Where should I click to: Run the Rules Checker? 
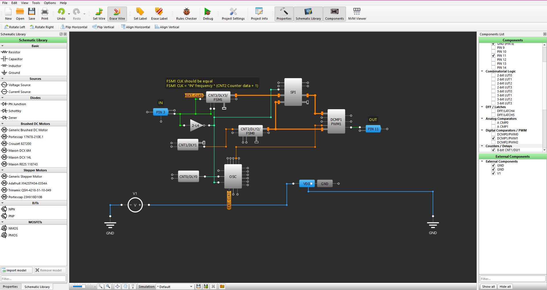pos(186,14)
